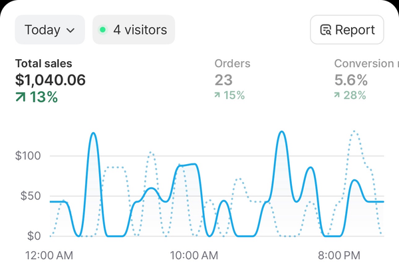The height and width of the screenshot is (275, 399).
Task: Open the Today date range dropdown
Action: tap(50, 30)
